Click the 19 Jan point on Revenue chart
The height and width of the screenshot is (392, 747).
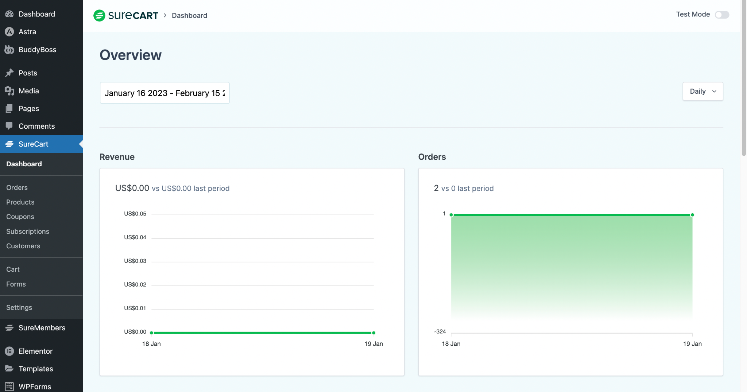click(373, 333)
